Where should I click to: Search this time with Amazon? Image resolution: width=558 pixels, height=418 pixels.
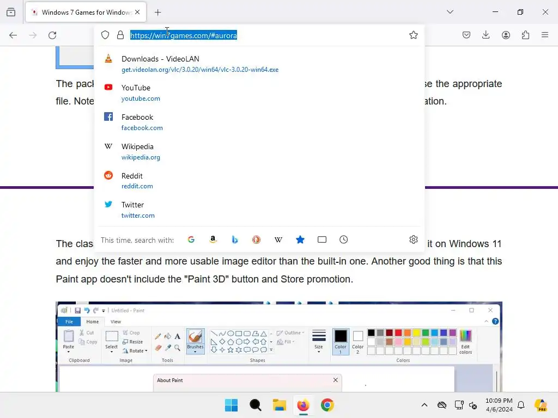[213, 239]
